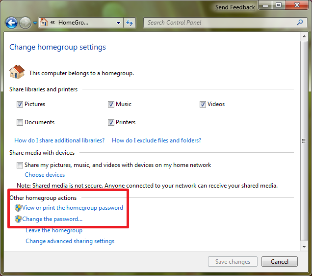Viewport: 312px width, 276px height.
Task: Click the 'Other homegroup actions' label
Action: point(43,198)
